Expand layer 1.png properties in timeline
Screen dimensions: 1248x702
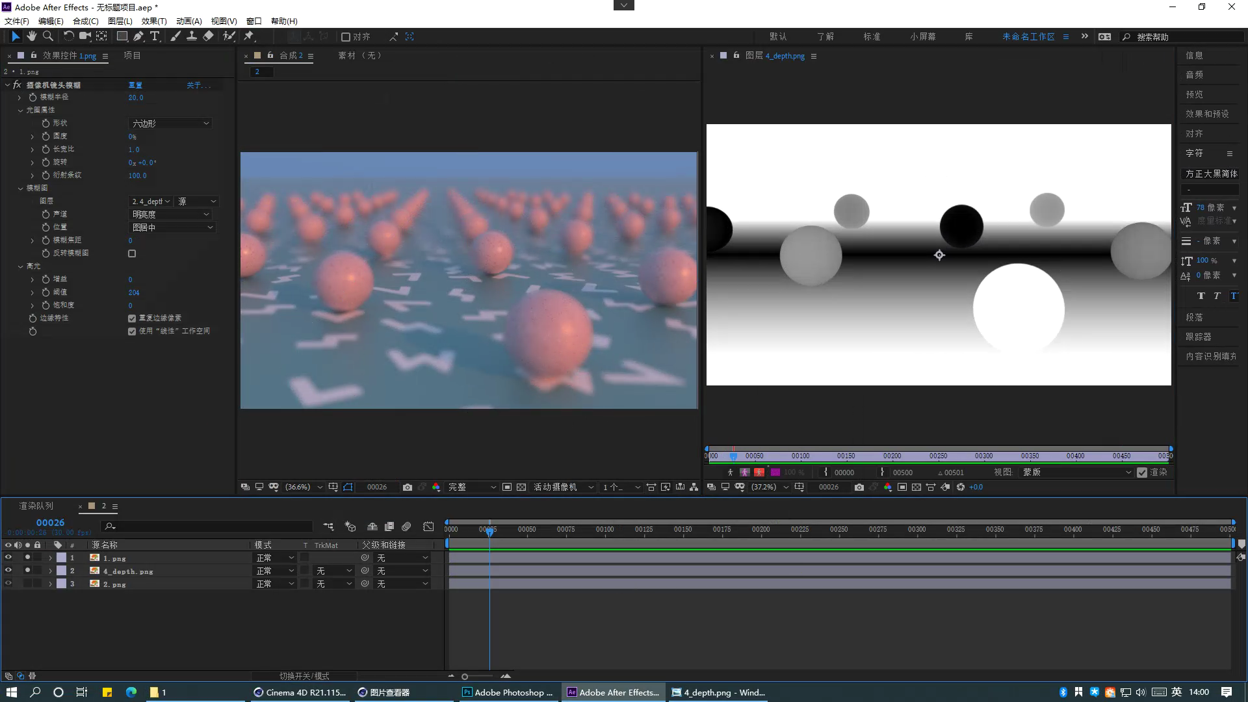pos(50,558)
